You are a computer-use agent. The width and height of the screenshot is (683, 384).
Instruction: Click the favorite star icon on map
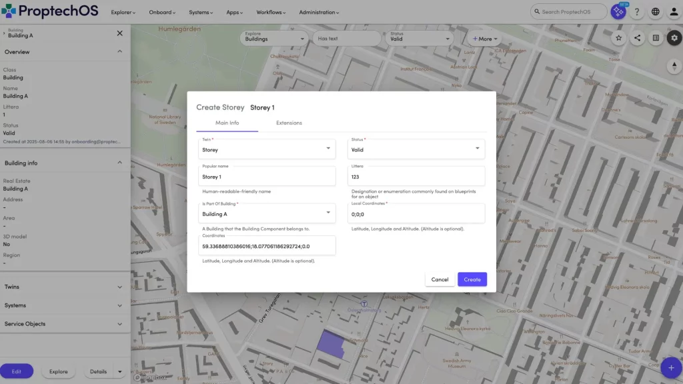pos(618,38)
